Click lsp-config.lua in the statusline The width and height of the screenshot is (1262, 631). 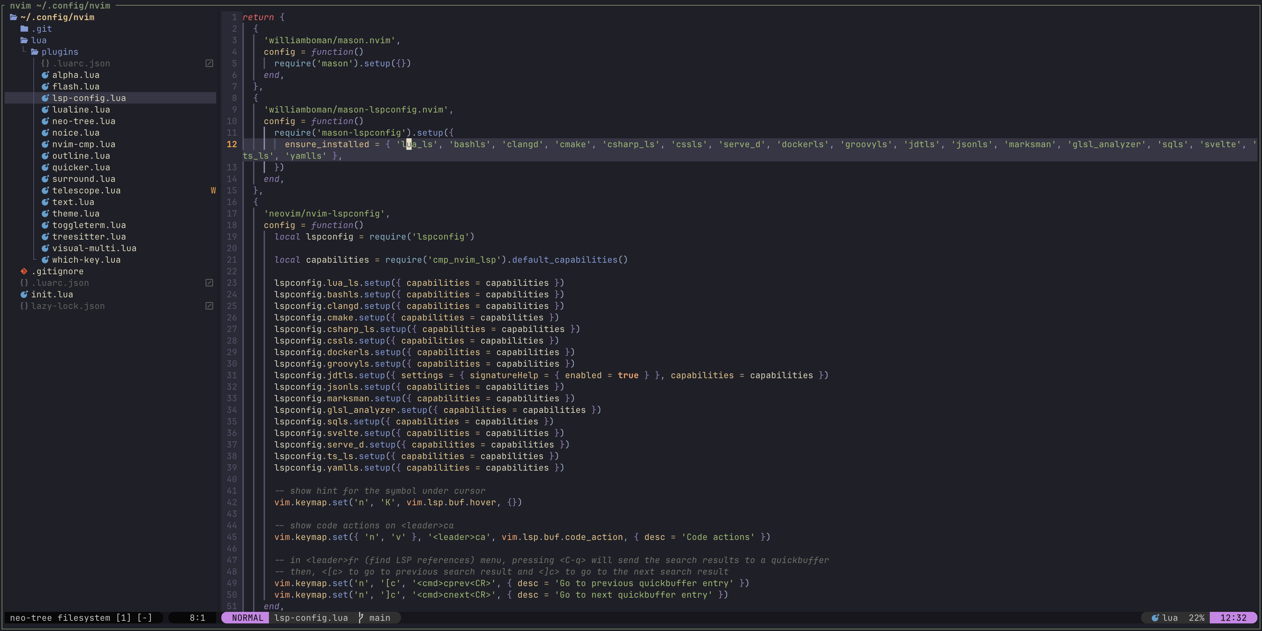point(311,618)
